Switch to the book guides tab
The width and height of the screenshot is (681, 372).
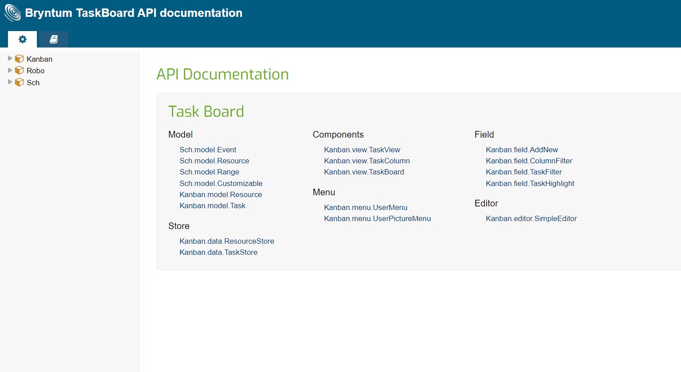54,39
